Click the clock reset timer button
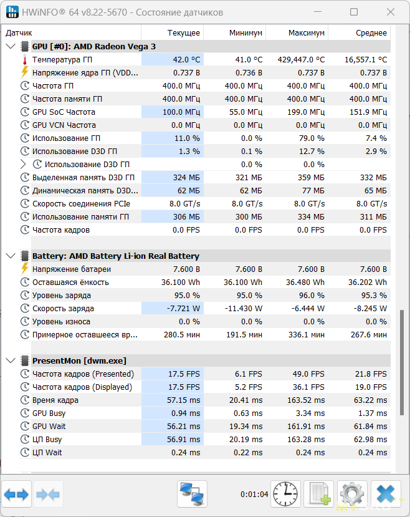The height and width of the screenshot is (517, 410). coord(285,494)
